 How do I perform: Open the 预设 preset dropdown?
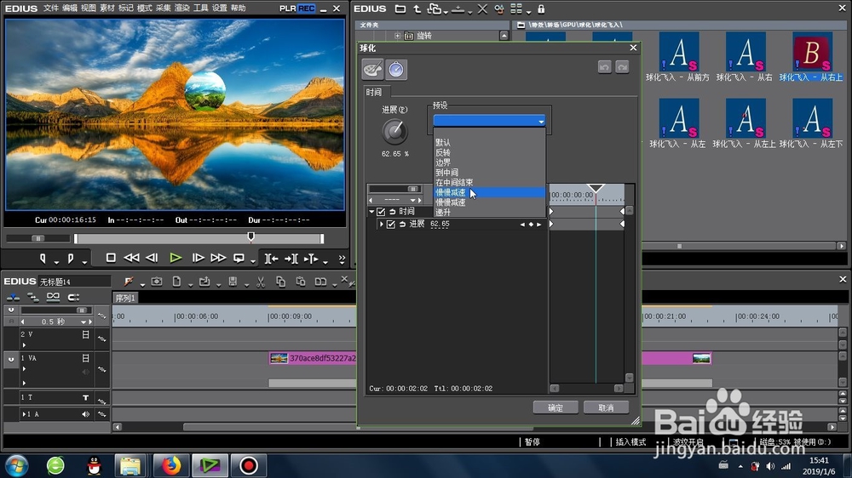click(489, 121)
